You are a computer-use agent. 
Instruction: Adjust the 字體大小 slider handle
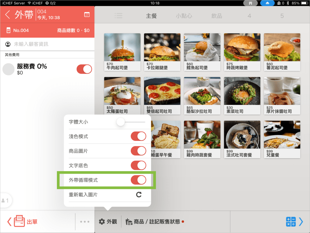coord(121,122)
